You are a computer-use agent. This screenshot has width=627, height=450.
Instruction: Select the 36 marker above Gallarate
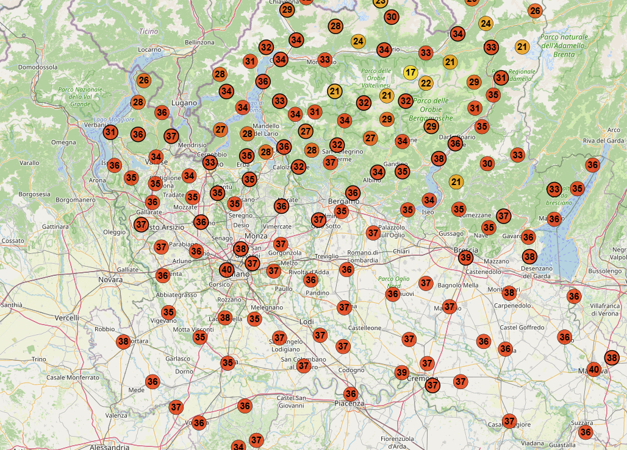click(152, 202)
